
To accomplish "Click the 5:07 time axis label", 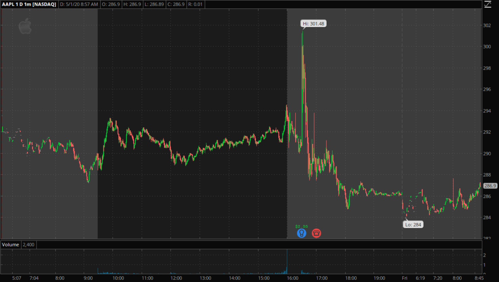I will [x=17, y=278].
